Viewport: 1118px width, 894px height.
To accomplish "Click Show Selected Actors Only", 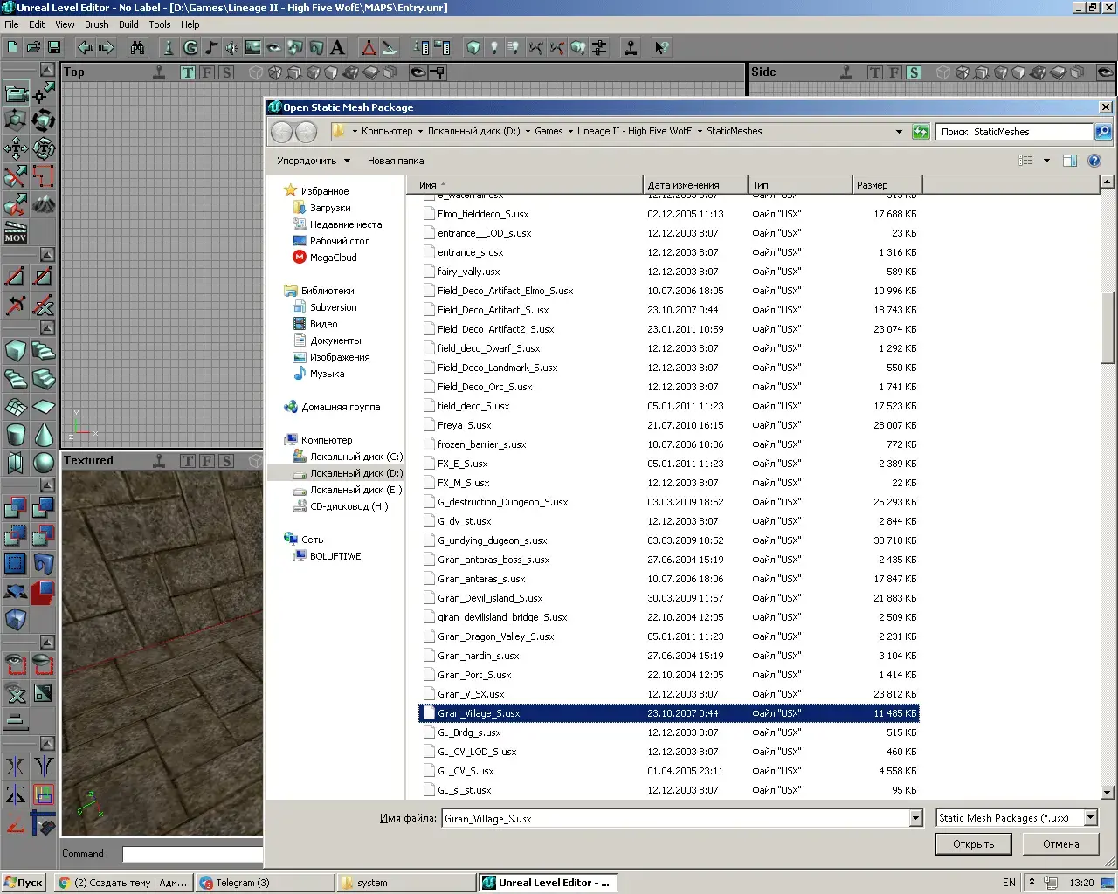I will [16, 665].
